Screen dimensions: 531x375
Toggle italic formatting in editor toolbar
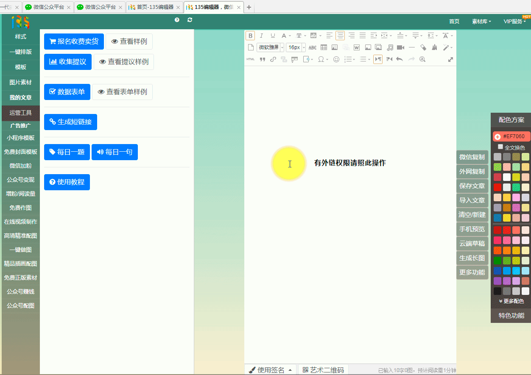pyautogui.click(x=261, y=36)
